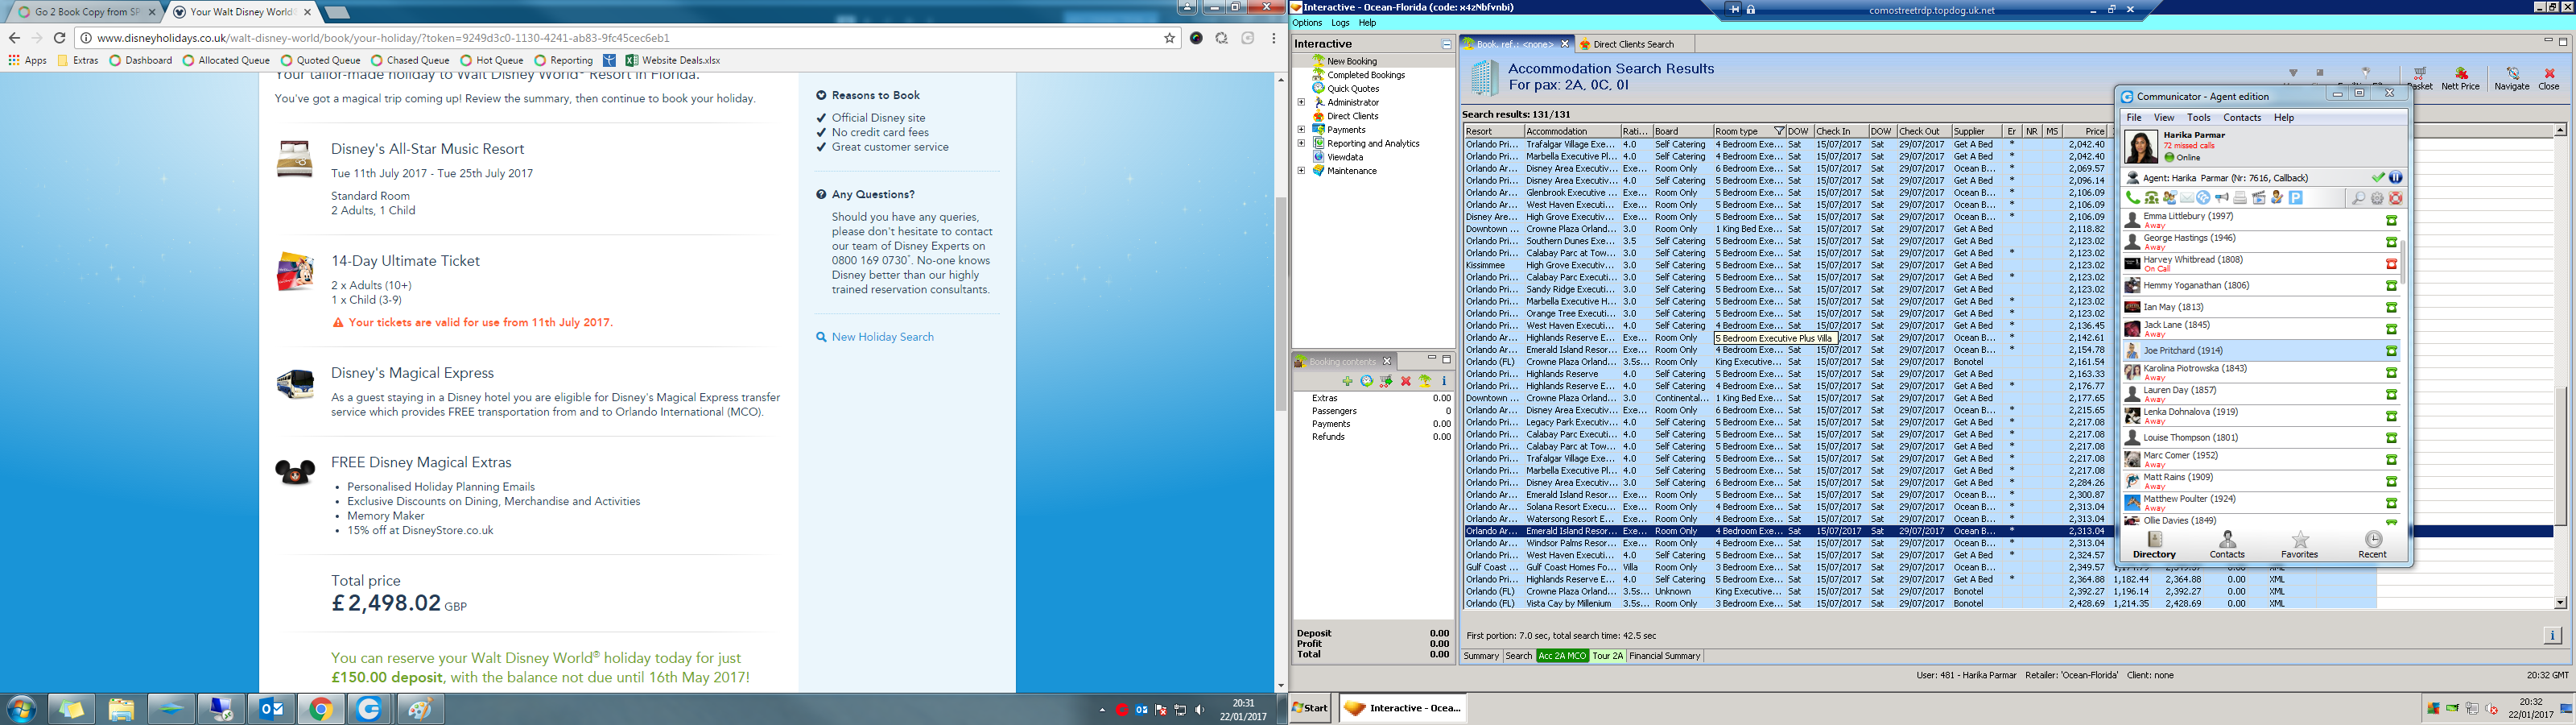Sort results by the Accommodation column header
Image resolution: width=2576 pixels, height=725 pixels.
1571,131
